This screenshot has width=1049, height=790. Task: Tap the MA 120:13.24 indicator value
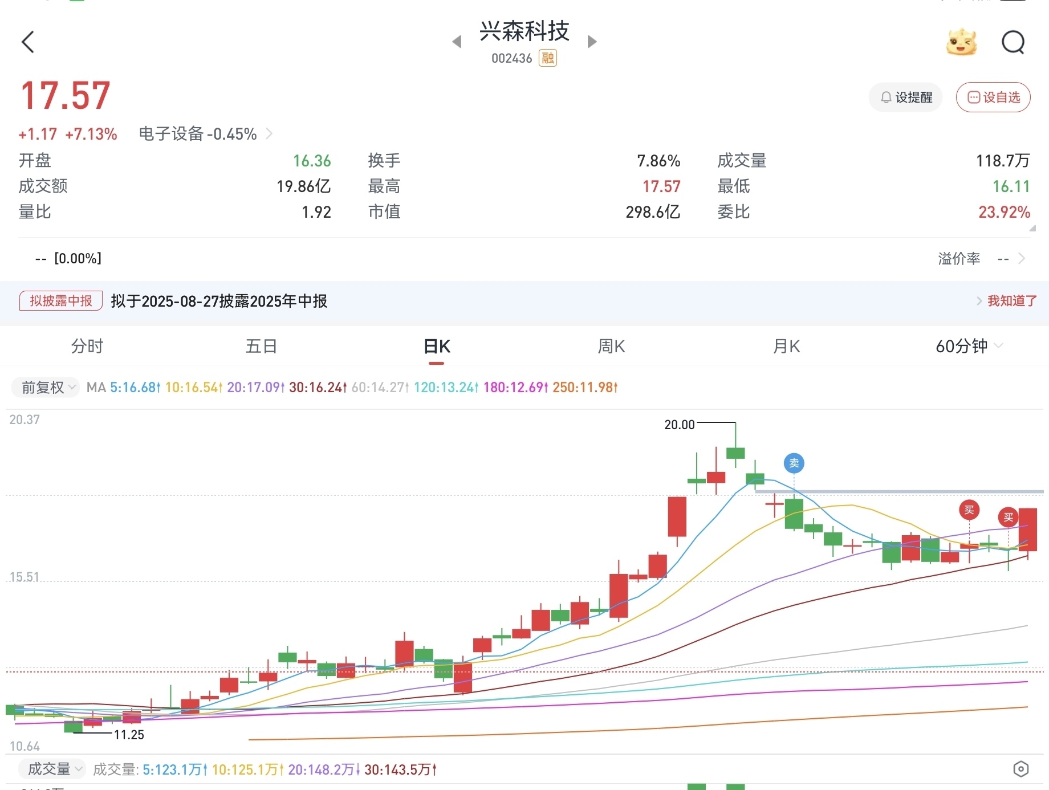point(446,388)
